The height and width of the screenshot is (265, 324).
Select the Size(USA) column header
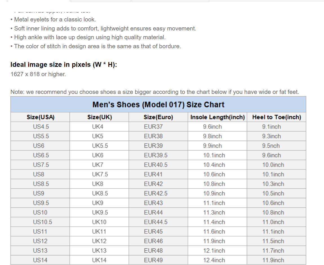[41, 117]
